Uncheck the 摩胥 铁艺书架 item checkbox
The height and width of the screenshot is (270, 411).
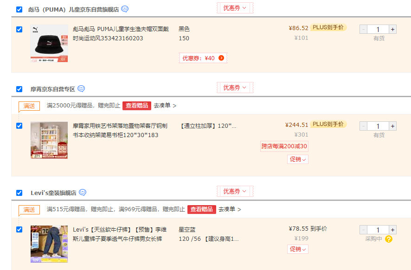[x=19, y=126]
